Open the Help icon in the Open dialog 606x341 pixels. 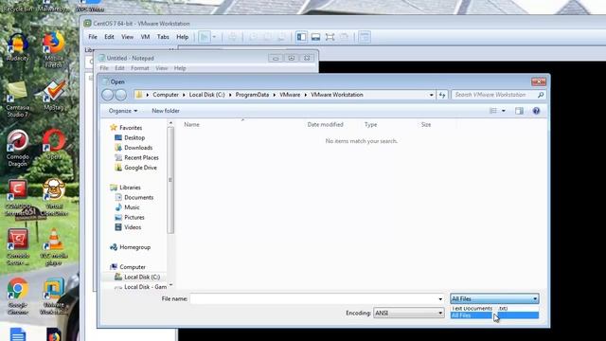tap(536, 111)
